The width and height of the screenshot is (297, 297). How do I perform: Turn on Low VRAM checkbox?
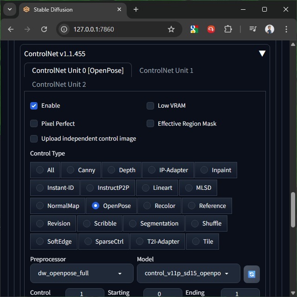tap(150, 106)
